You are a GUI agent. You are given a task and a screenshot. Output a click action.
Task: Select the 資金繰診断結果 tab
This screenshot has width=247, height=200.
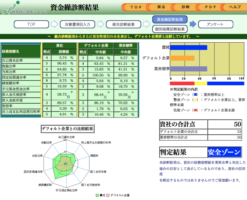pos(170,19)
